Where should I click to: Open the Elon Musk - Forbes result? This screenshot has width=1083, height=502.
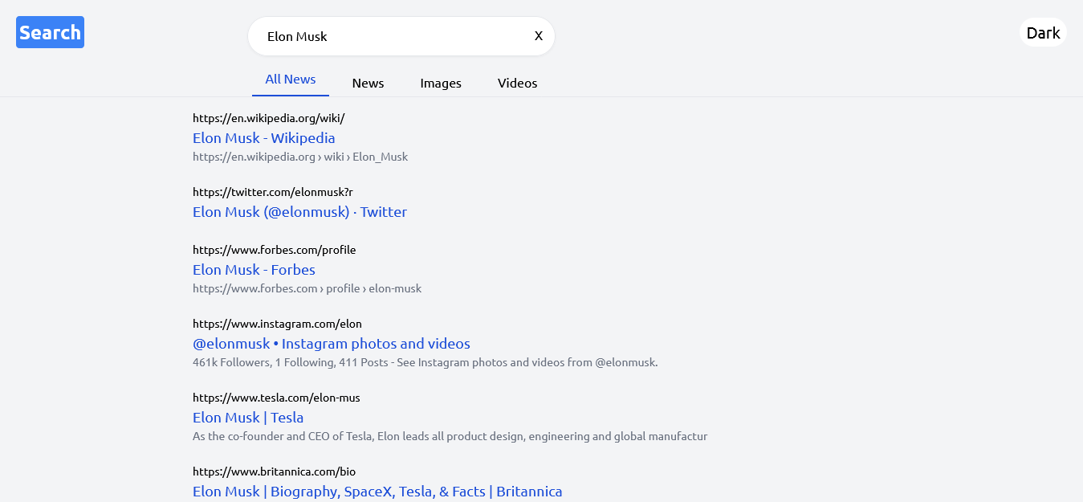[x=254, y=270]
